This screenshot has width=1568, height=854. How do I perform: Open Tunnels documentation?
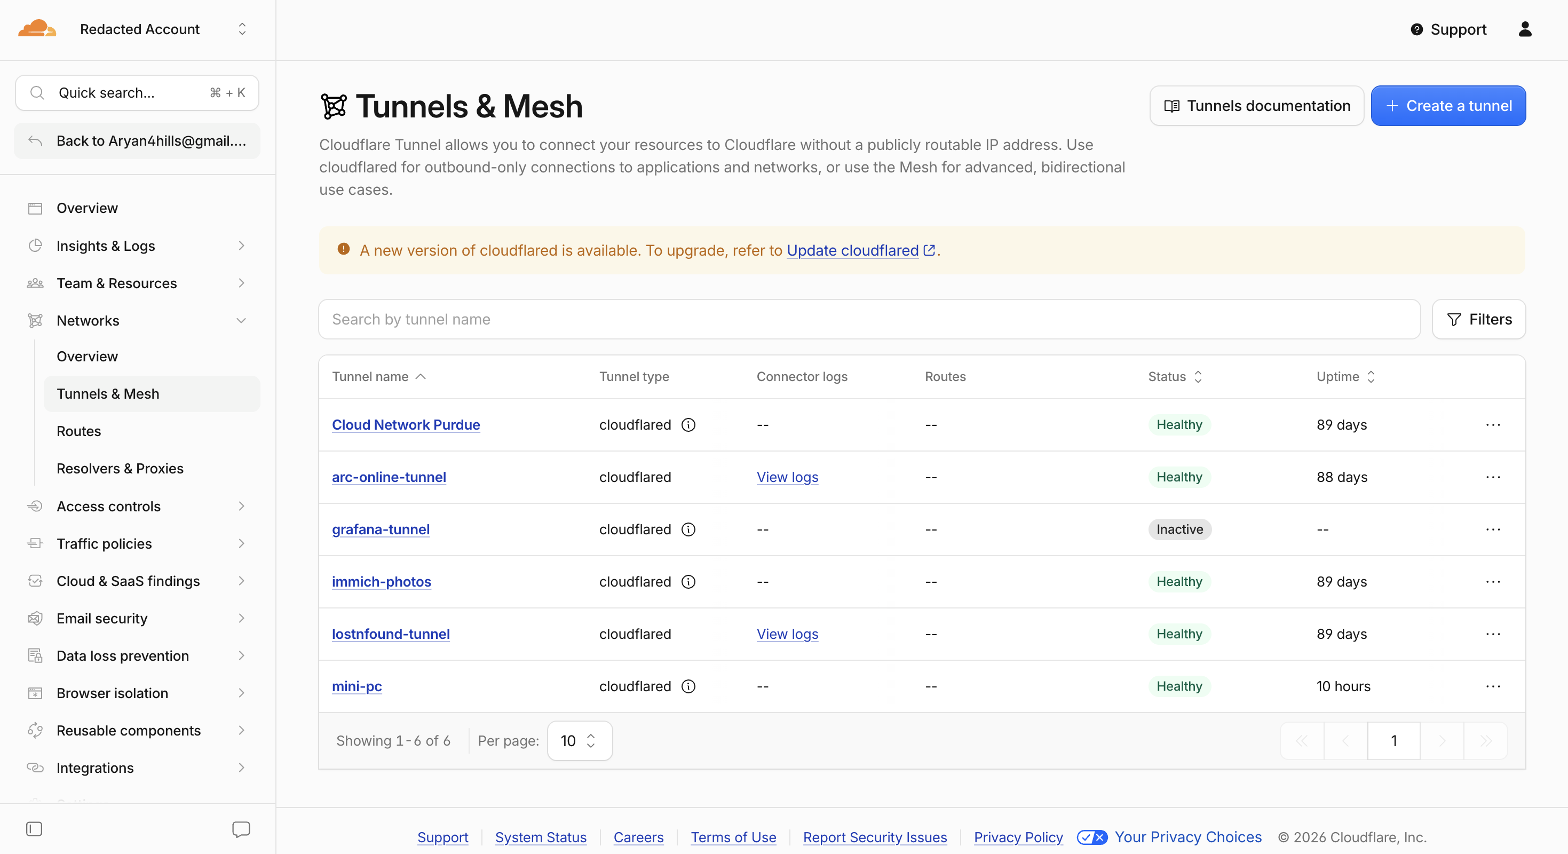coord(1256,106)
